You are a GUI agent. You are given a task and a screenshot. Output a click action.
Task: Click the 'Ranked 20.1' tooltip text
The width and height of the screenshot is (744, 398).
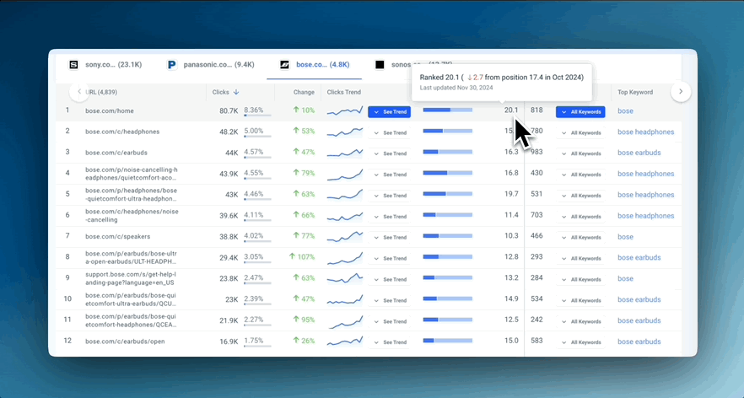pos(502,78)
